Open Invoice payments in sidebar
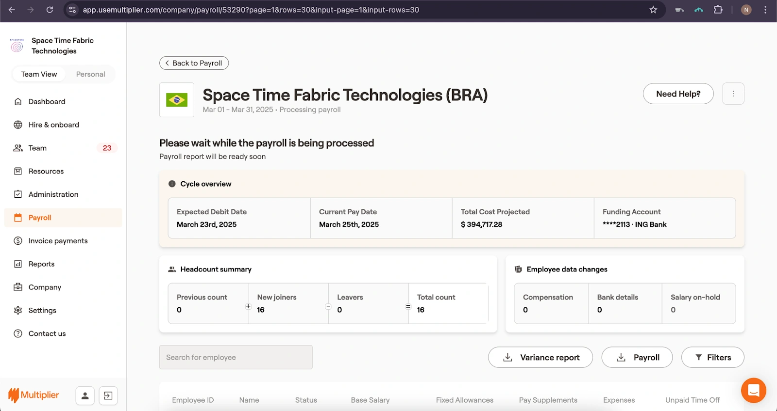Screen dimensions: 777x411 (63, 241)
